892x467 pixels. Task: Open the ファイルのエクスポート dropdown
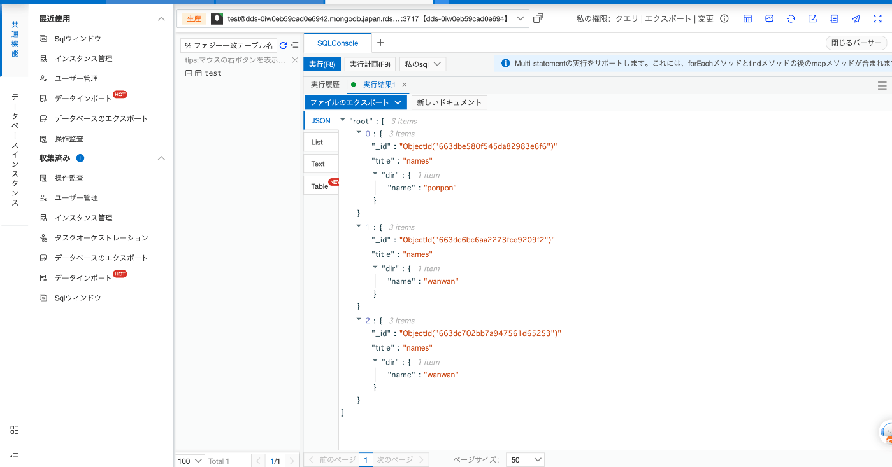[x=356, y=102]
